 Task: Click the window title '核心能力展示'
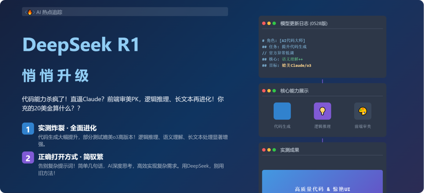tap(294, 91)
